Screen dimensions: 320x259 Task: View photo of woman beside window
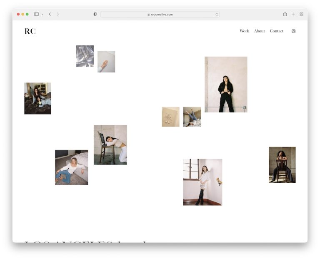tap(202, 182)
